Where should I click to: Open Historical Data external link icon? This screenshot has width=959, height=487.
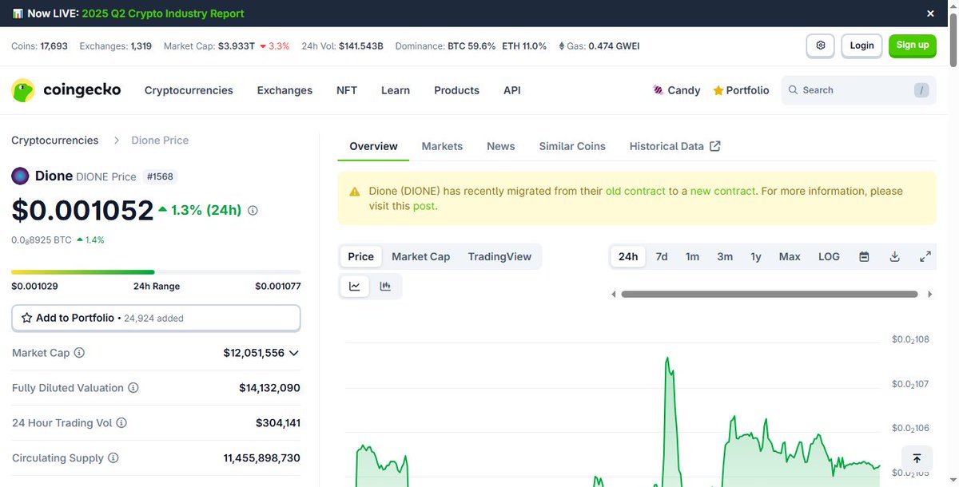pos(715,146)
